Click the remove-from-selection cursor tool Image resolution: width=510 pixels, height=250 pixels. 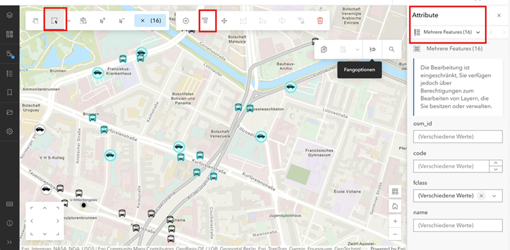pyautogui.click(x=122, y=21)
